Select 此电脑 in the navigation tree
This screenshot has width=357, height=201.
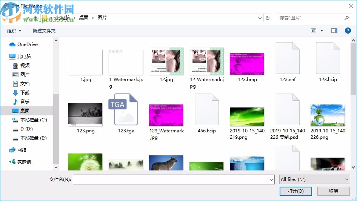pyautogui.click(x=20, y=56)
